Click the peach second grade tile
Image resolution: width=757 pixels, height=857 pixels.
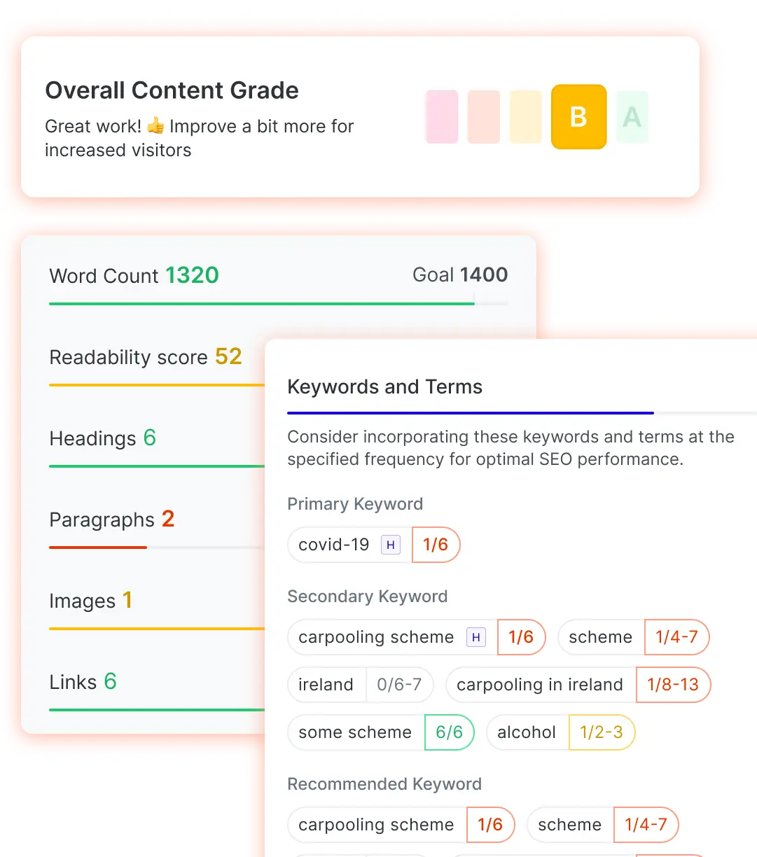pyautogui.click(x=483, y=117)
